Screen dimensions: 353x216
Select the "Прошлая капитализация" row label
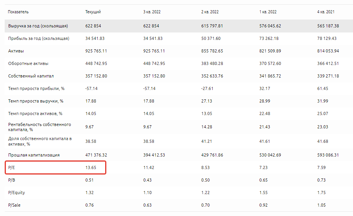(34, 155)
